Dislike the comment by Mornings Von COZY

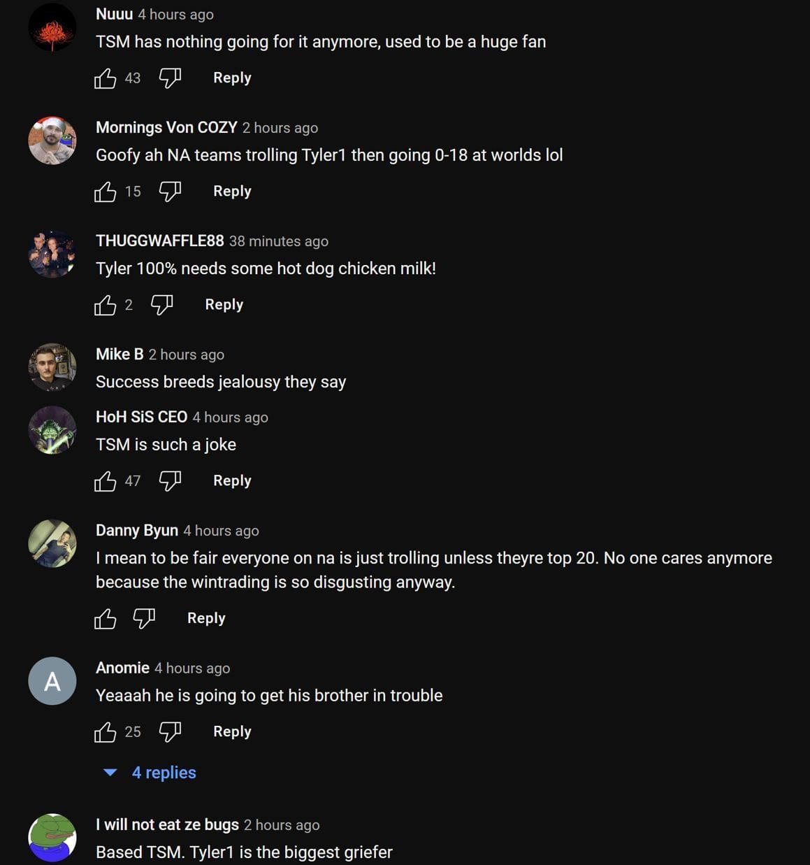click(x=169, y=191)
